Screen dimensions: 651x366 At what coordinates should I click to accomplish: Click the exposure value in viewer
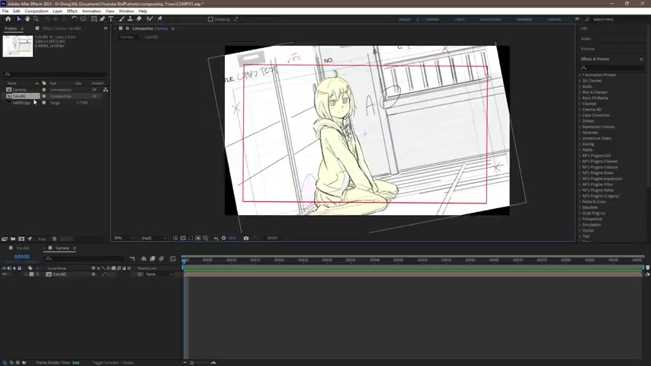[x=232, y=238]
